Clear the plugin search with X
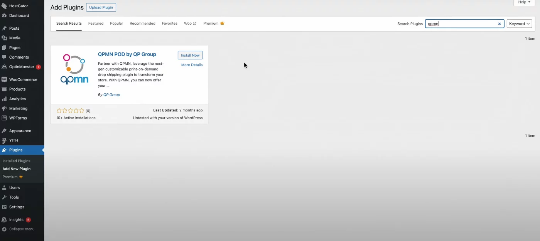The image size is (540, 241). 499,24
